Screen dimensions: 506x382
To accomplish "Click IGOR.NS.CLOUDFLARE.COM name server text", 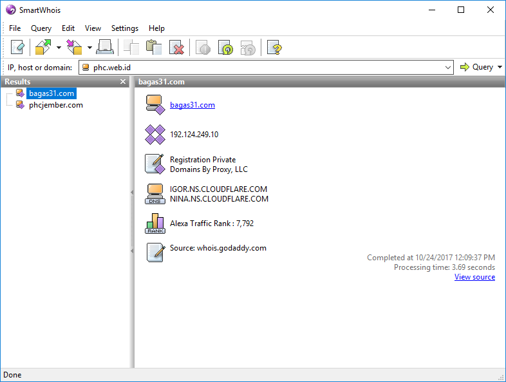I will click(x=218, y=189).
